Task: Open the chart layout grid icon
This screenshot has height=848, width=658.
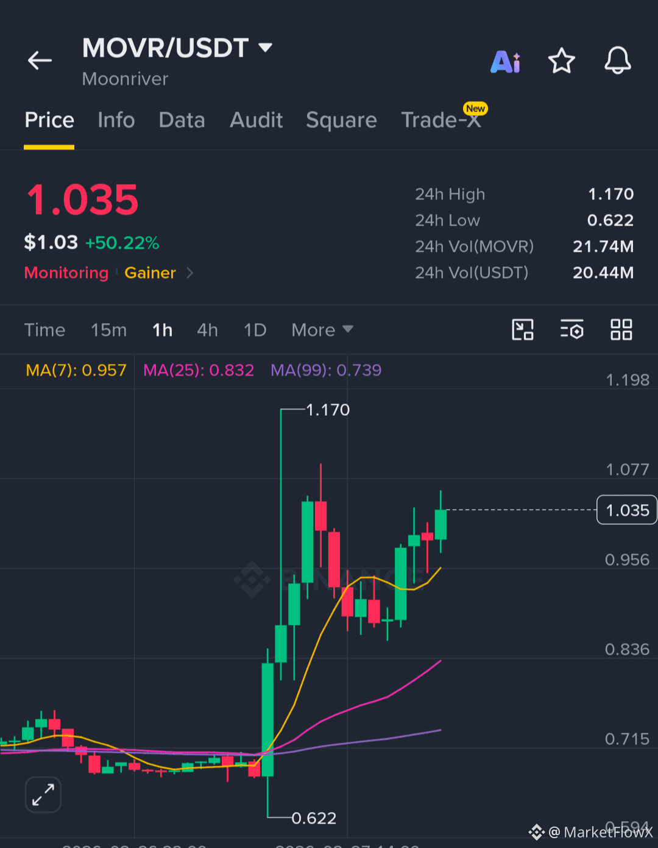Action: click(621, 329)
